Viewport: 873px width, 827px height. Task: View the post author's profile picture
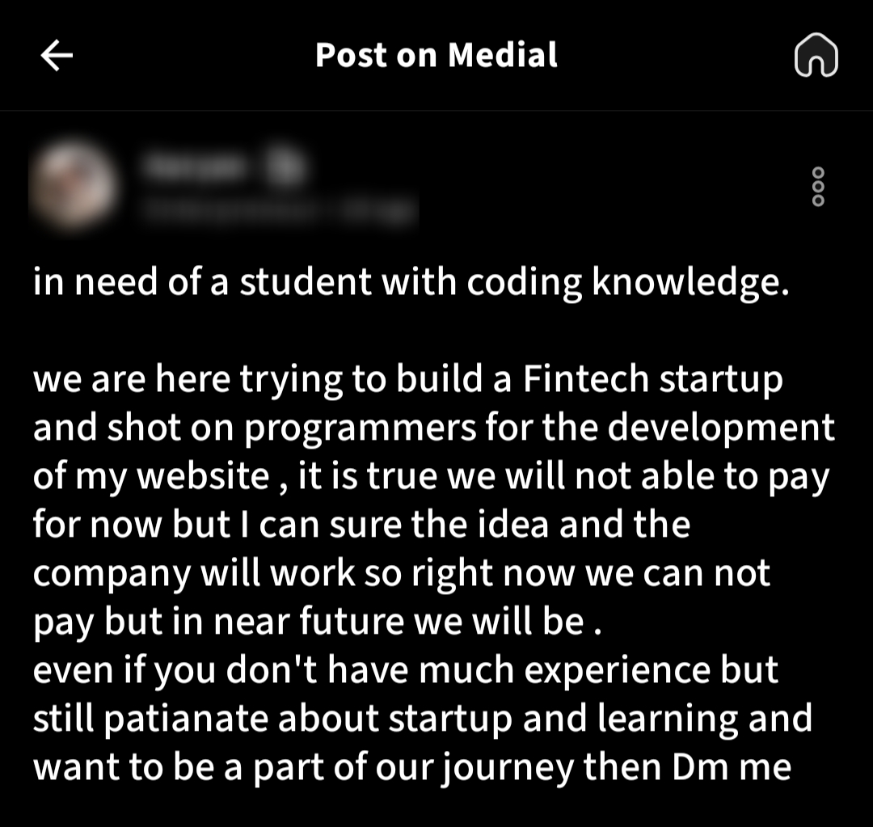pyautogui.click(x=74, y=185)
